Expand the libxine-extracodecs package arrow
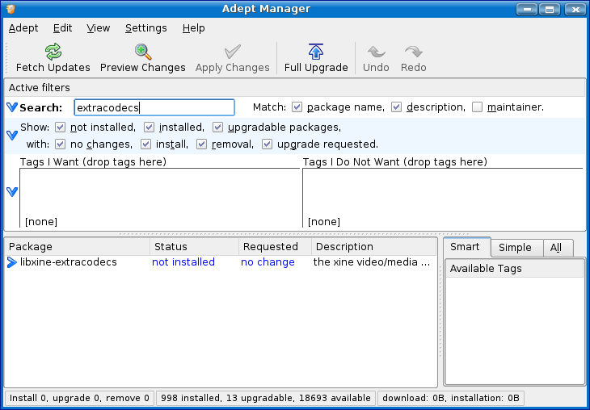This screenshot has height=410, width=590. click(x=11, y=262)
